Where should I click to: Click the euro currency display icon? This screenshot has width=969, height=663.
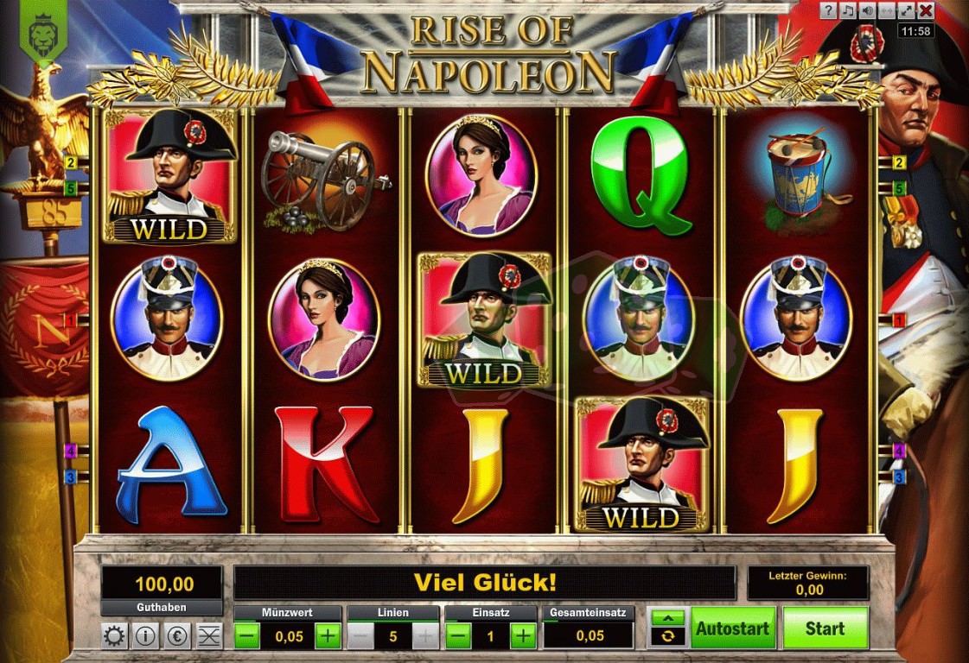pyautogui.click(x=177, y=636)
